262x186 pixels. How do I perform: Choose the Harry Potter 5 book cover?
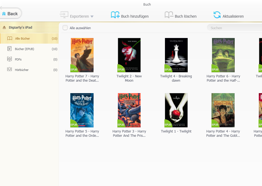[x=82, y=110]
